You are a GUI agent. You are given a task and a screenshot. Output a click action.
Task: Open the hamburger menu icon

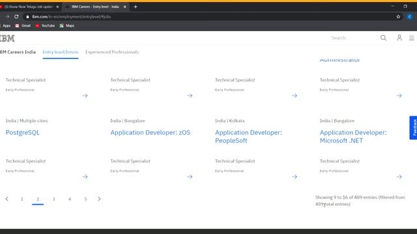411,38
